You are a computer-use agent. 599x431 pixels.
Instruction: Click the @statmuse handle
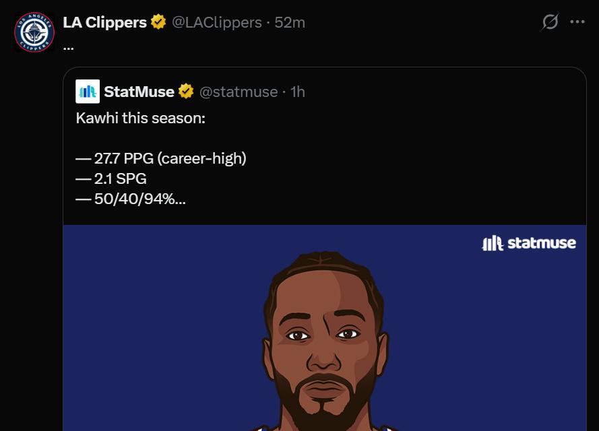tap(239, 92)
